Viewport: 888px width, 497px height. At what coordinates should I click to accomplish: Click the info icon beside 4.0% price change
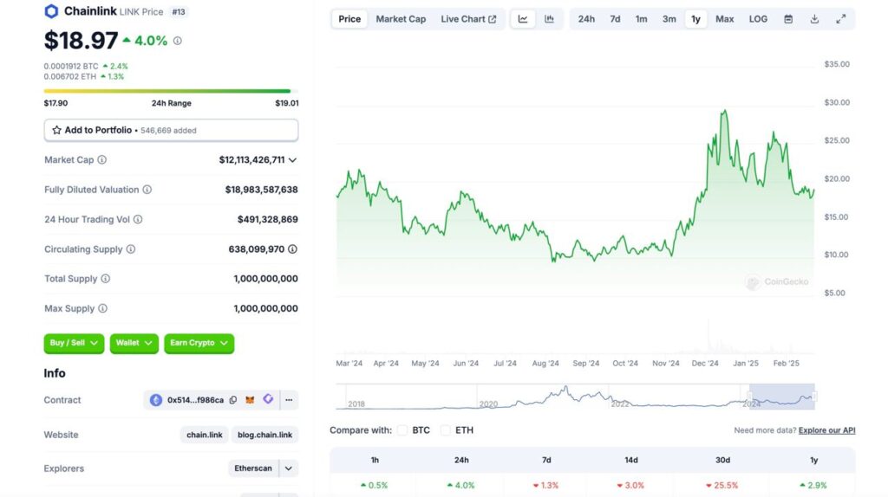177,41
